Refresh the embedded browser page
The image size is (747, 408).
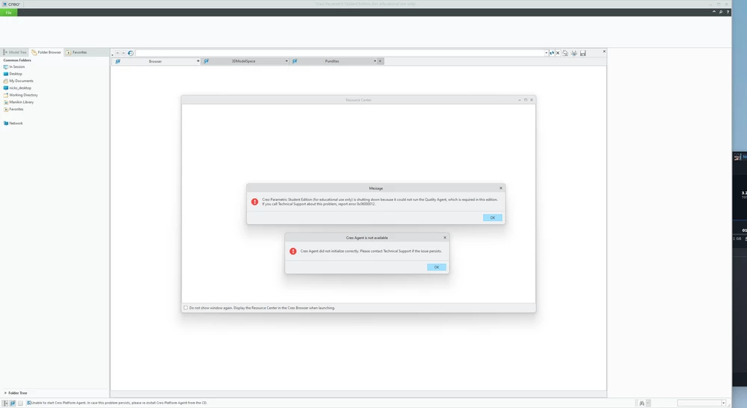552,53
